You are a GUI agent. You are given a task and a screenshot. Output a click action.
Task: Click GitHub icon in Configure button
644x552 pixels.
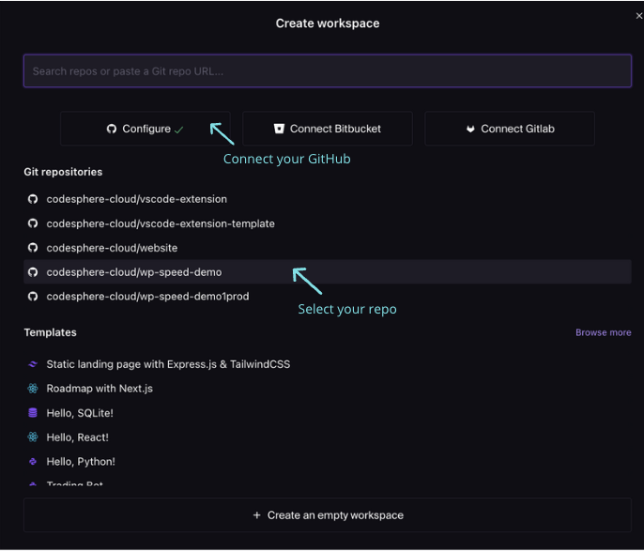click(x=112, y=129)
